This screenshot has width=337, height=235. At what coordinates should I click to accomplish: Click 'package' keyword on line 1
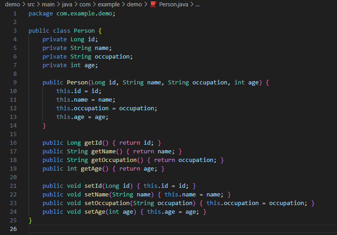coord(41,14)
